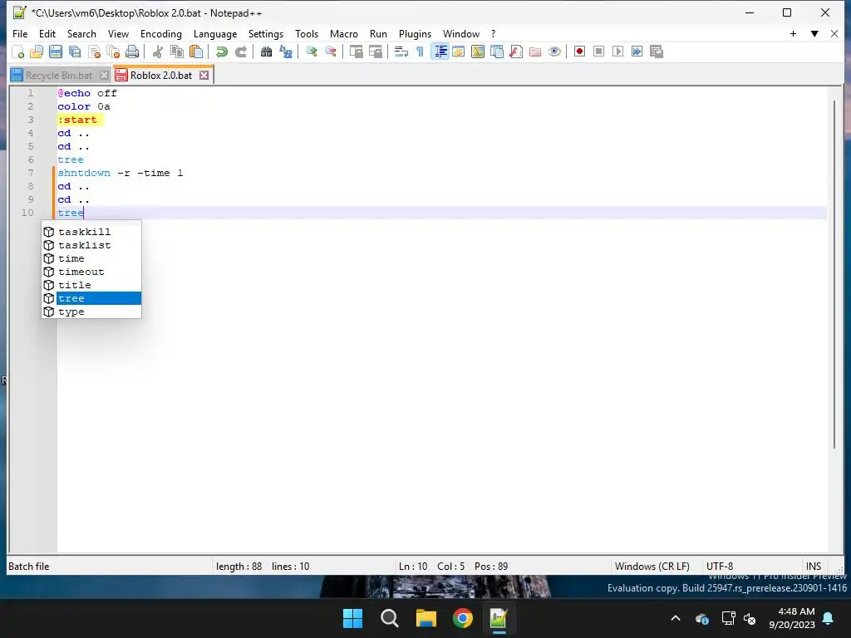
Task: Choose taskkill from autocomplete list
Action: (91, 232)
